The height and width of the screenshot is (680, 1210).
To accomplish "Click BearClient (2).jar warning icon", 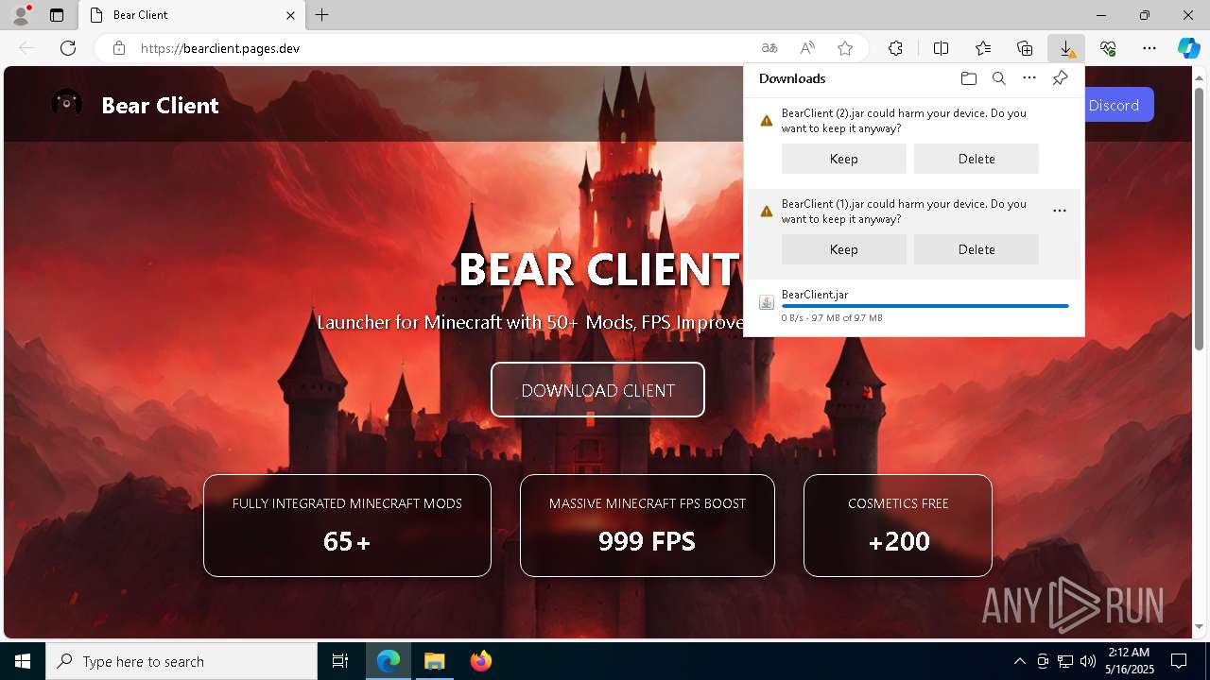I will 767,121.
